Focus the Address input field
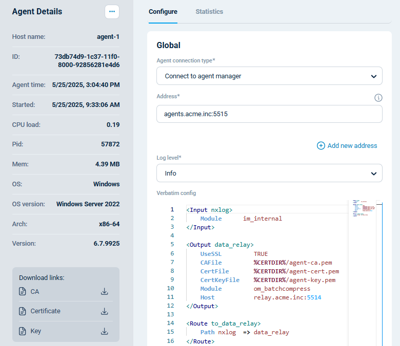Viewport: 400px width, 346px height. point(269,114)
